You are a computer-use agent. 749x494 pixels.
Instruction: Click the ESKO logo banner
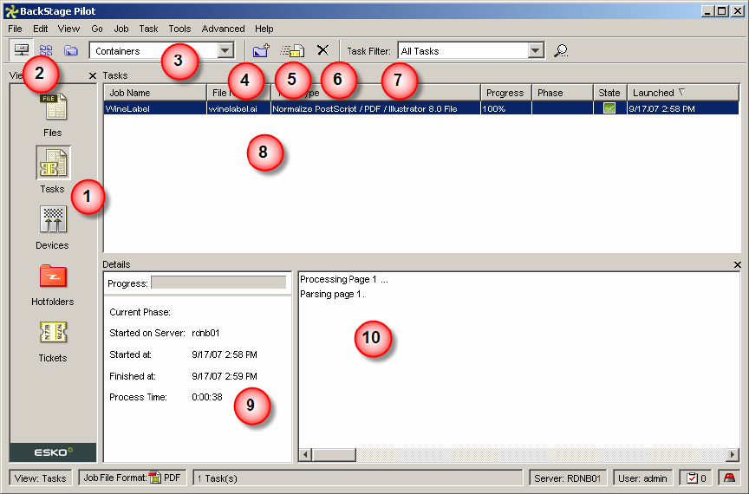[53, 452]
